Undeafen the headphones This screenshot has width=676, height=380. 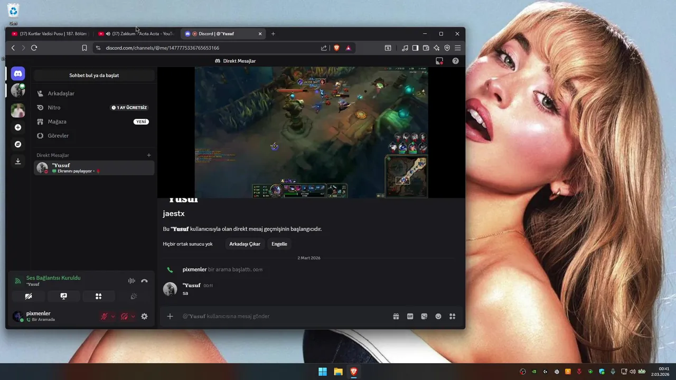[x=124, y=316]
